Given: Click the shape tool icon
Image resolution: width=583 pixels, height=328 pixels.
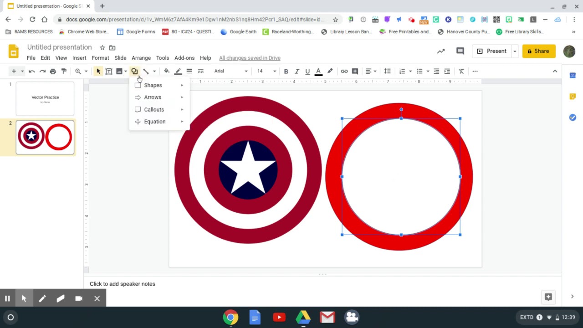Looking at the screenshot, I should pos(134,71).
